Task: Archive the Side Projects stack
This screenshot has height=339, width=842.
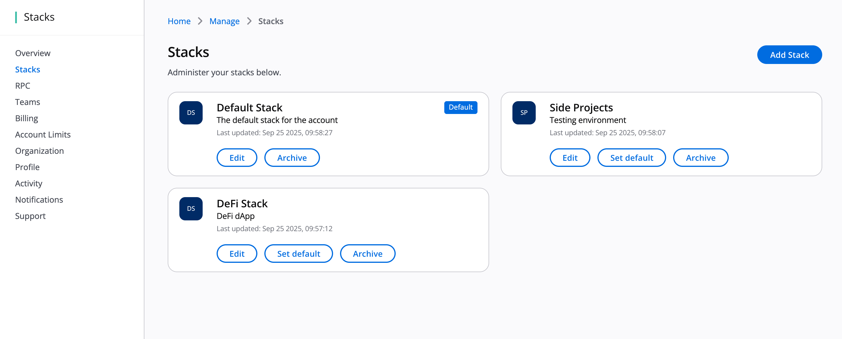Action: 700,158
